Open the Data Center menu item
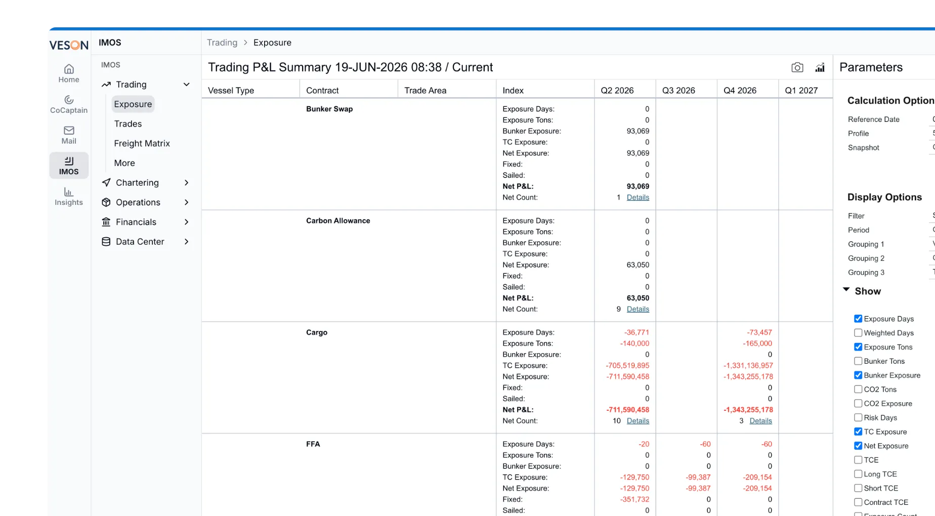Screen dimensions: 935x516 point(140,242)
